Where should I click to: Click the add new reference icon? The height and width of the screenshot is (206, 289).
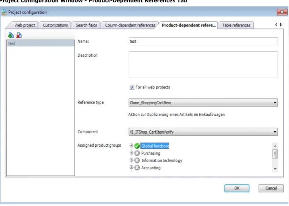(x=11, y=35)
